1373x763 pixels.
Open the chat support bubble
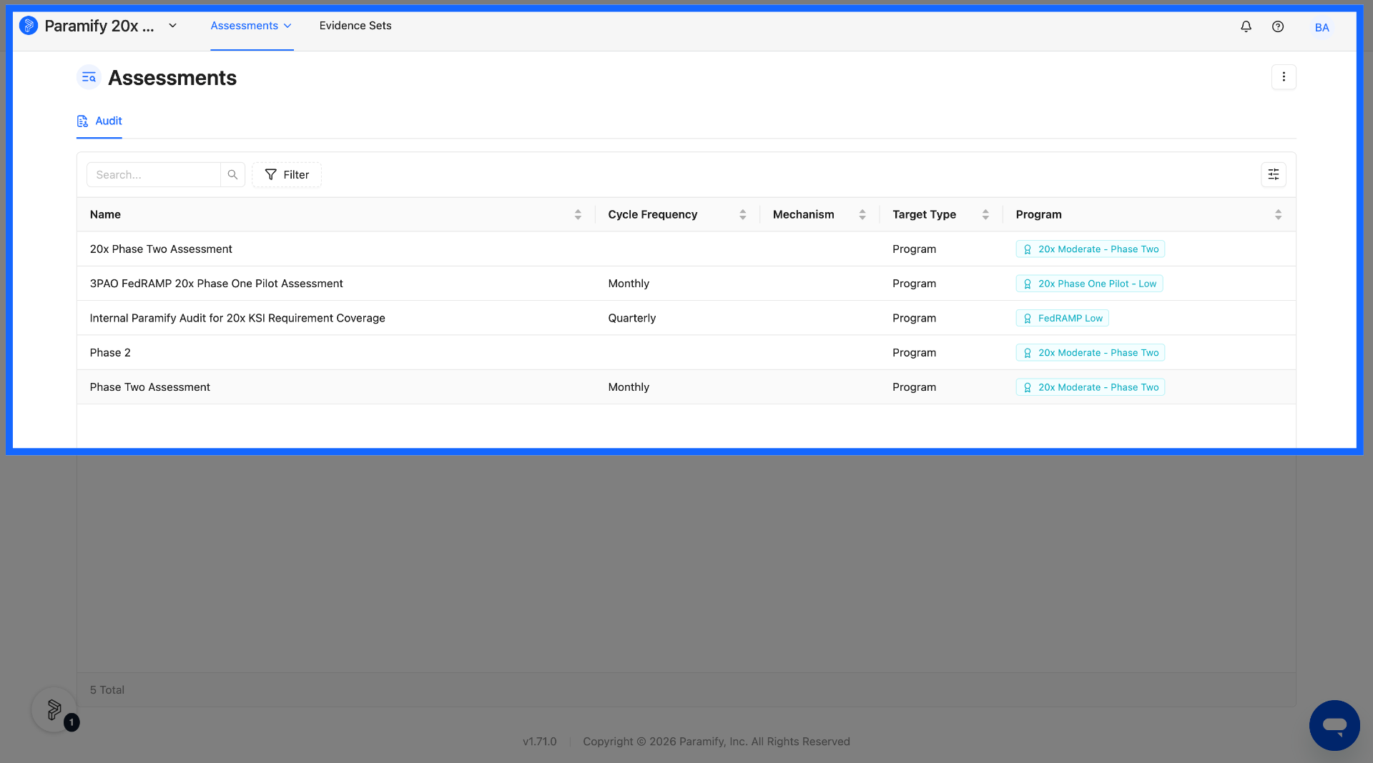1334,725
